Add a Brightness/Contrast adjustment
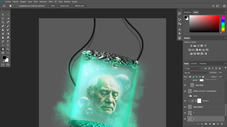 click(191, 46)
